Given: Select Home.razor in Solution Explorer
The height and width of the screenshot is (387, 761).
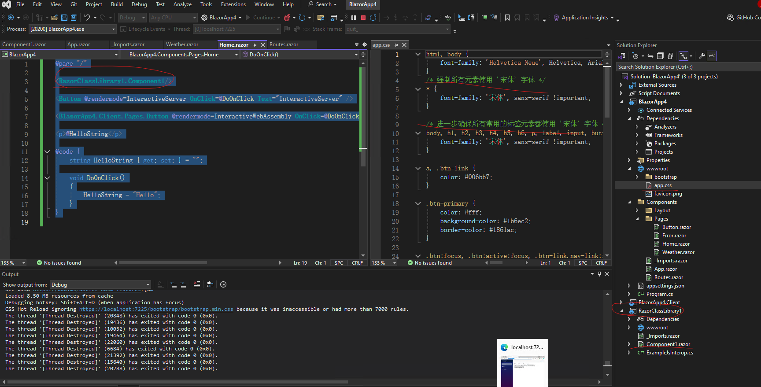Looking at the screenshot, I should pos(676,244).
